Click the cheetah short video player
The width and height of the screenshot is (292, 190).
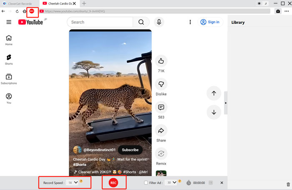pos(110,103)
